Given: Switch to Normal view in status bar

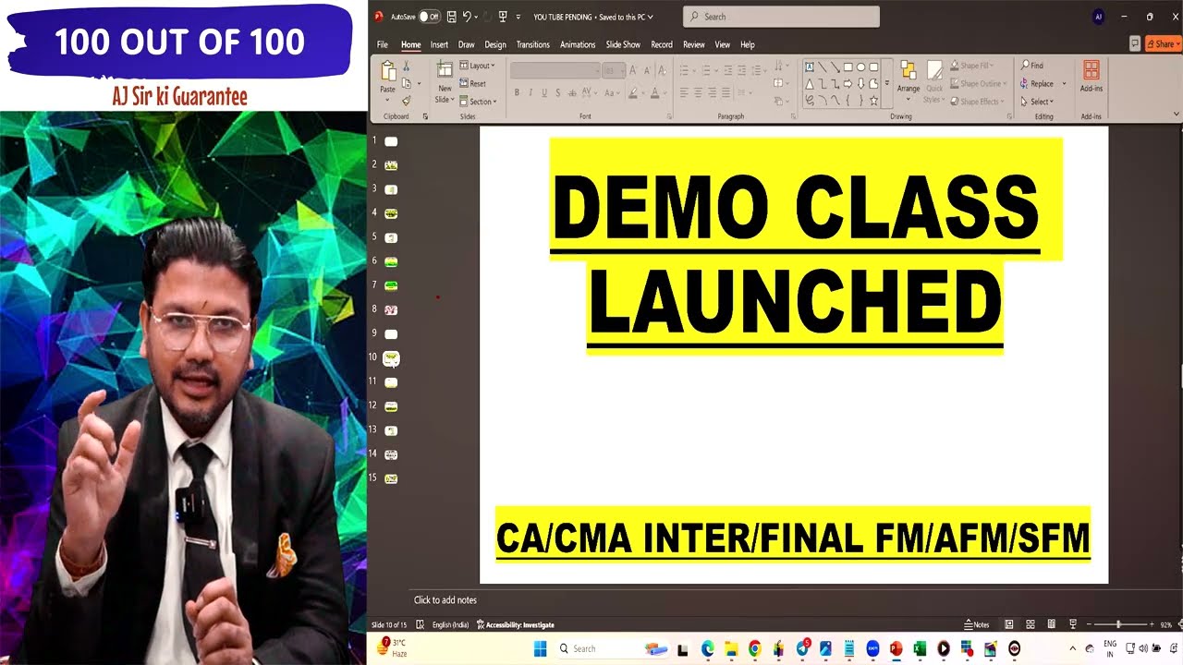Looking at the screenshot, I should coord(1008,624).
